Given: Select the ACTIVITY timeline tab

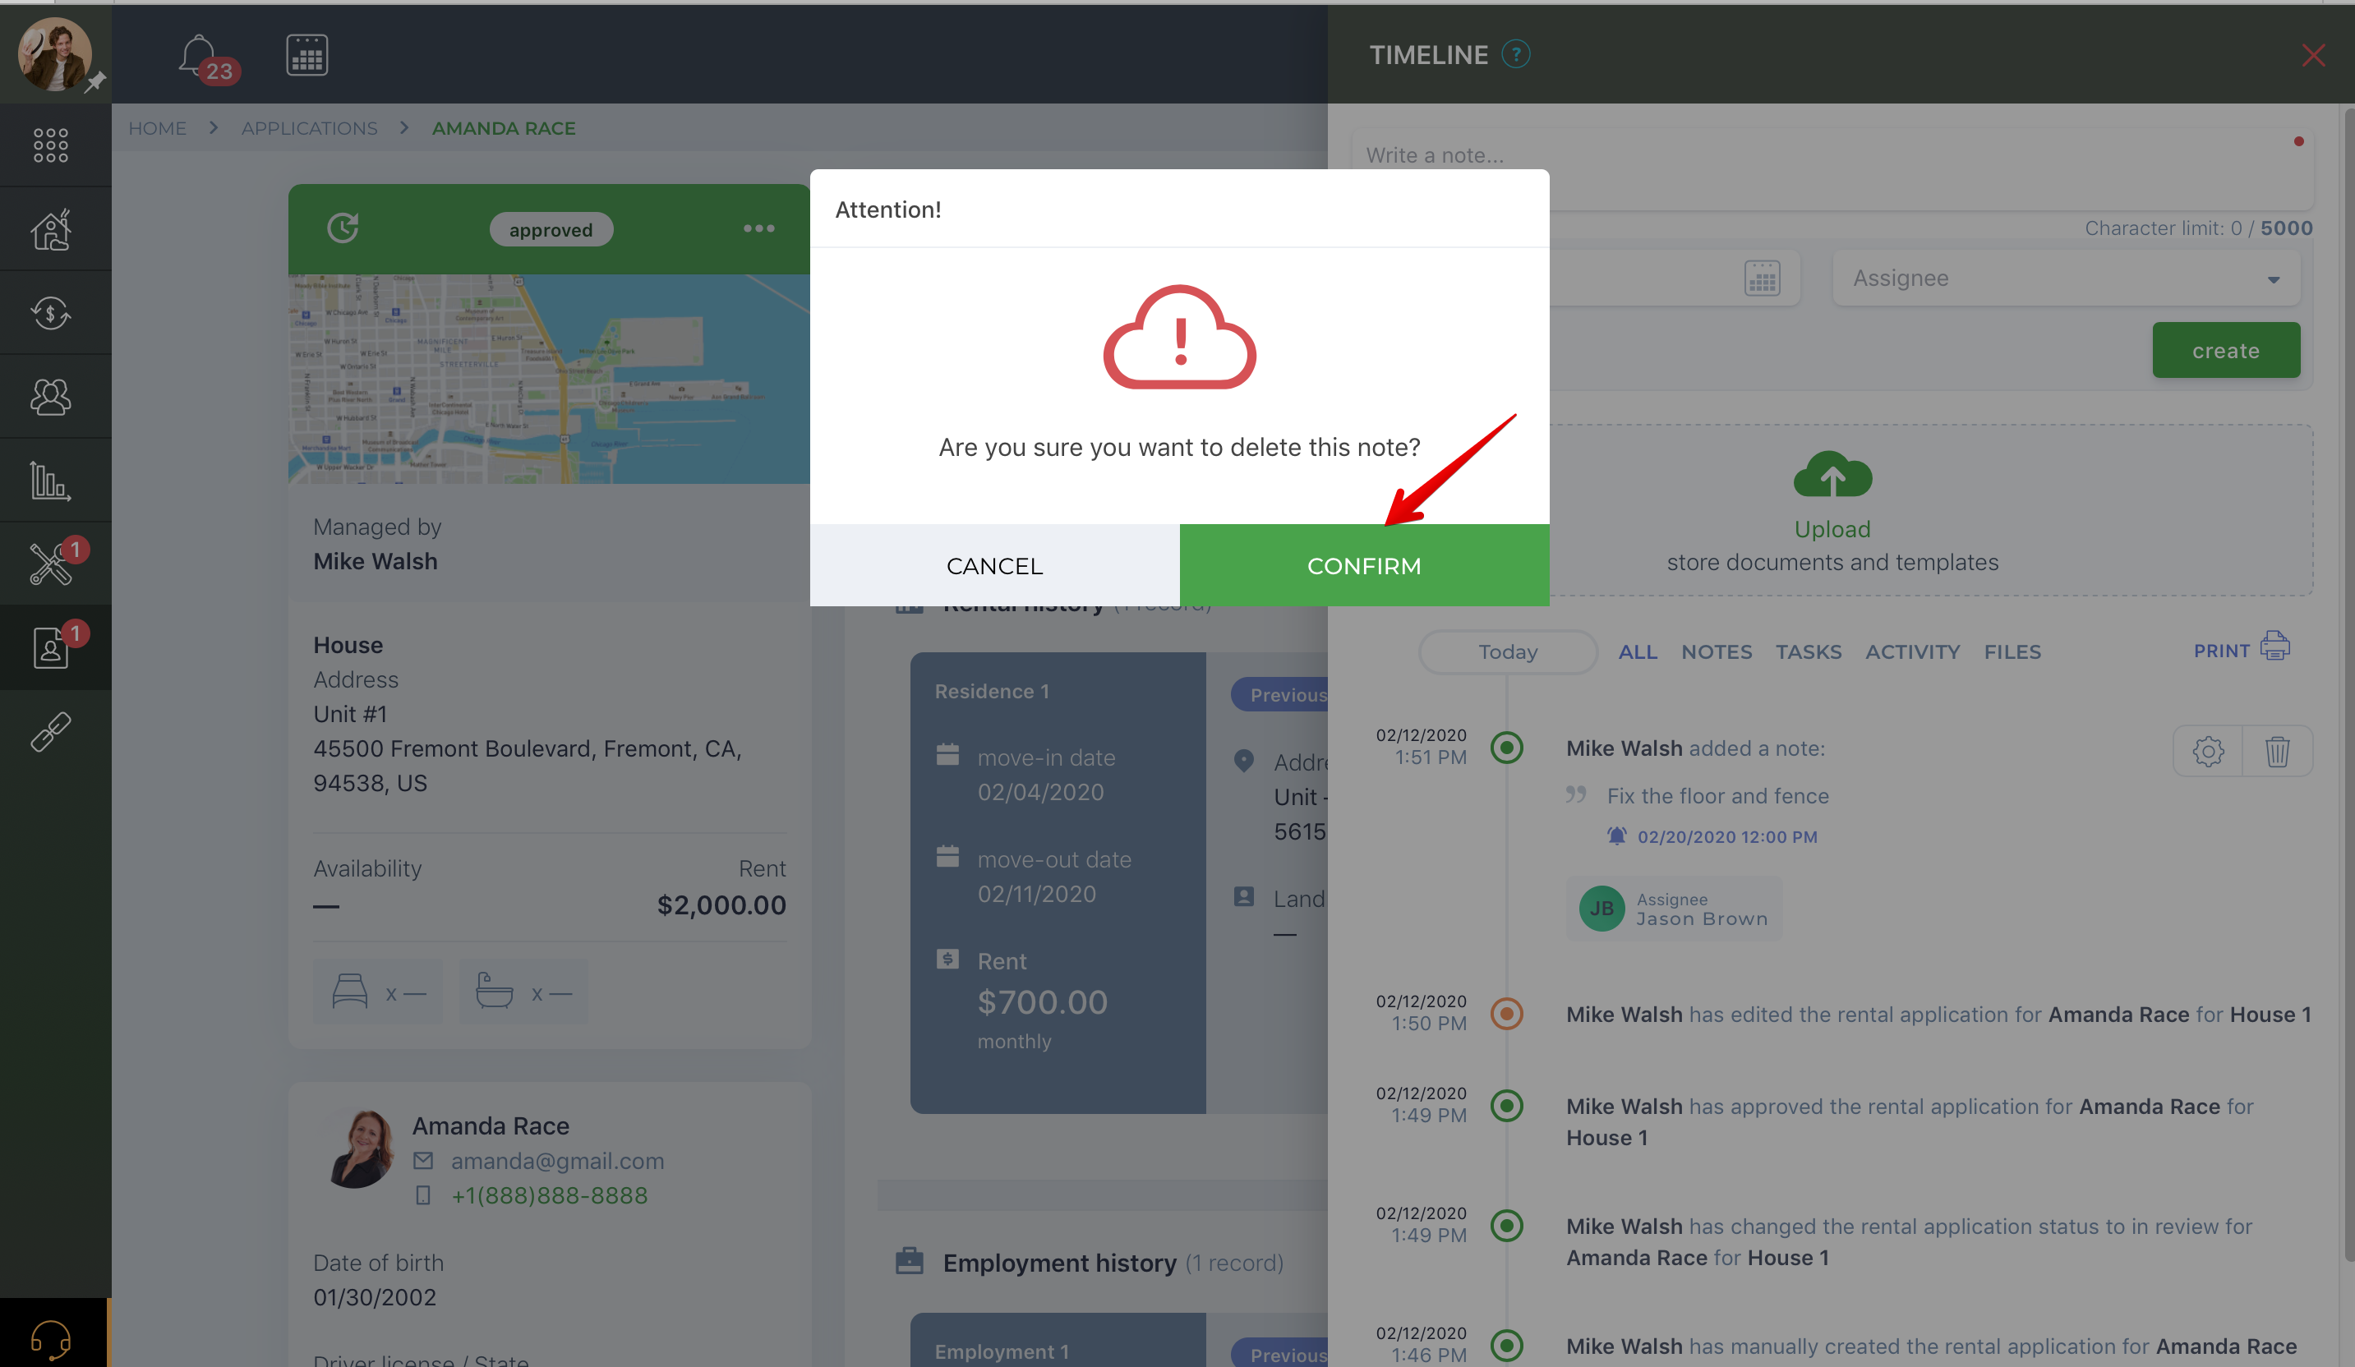Looking at the screenshot, I should coord(1912,651).
